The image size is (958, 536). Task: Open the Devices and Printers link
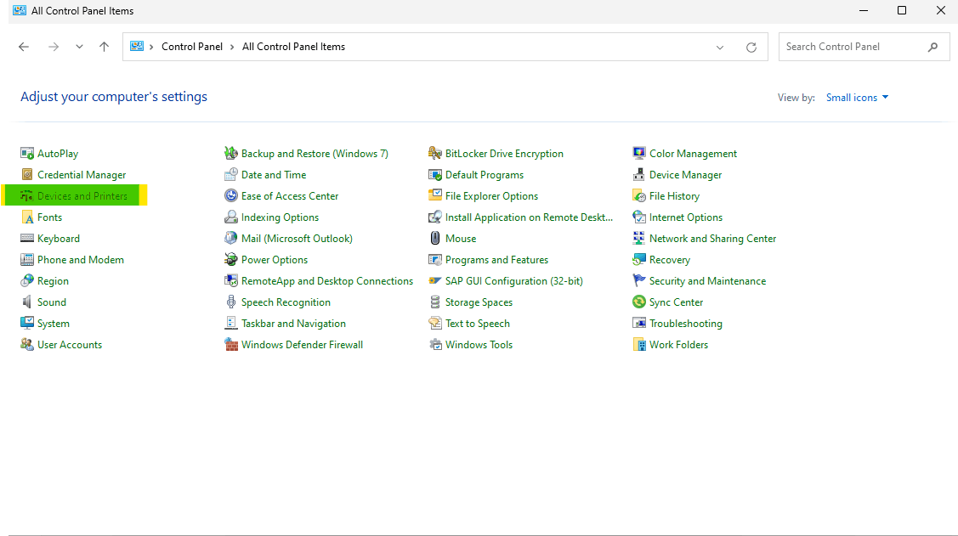tap(82, 196)
